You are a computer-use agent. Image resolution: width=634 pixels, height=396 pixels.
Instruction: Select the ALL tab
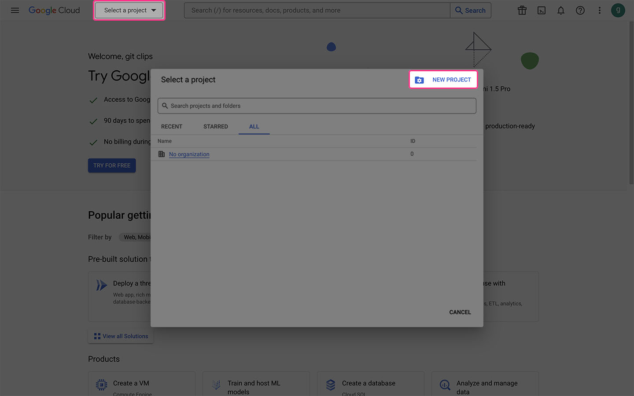[254, 127]
